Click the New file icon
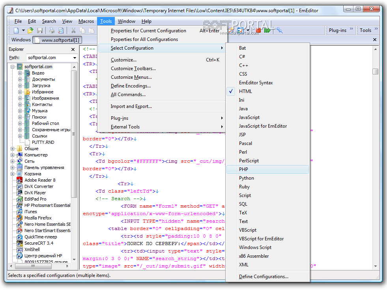 tap(16, 30)
